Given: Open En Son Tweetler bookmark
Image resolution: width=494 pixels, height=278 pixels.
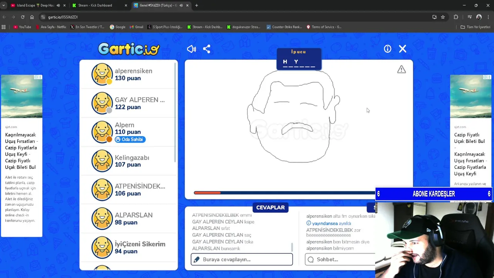Looking at the screenshot, I should 87,27.
